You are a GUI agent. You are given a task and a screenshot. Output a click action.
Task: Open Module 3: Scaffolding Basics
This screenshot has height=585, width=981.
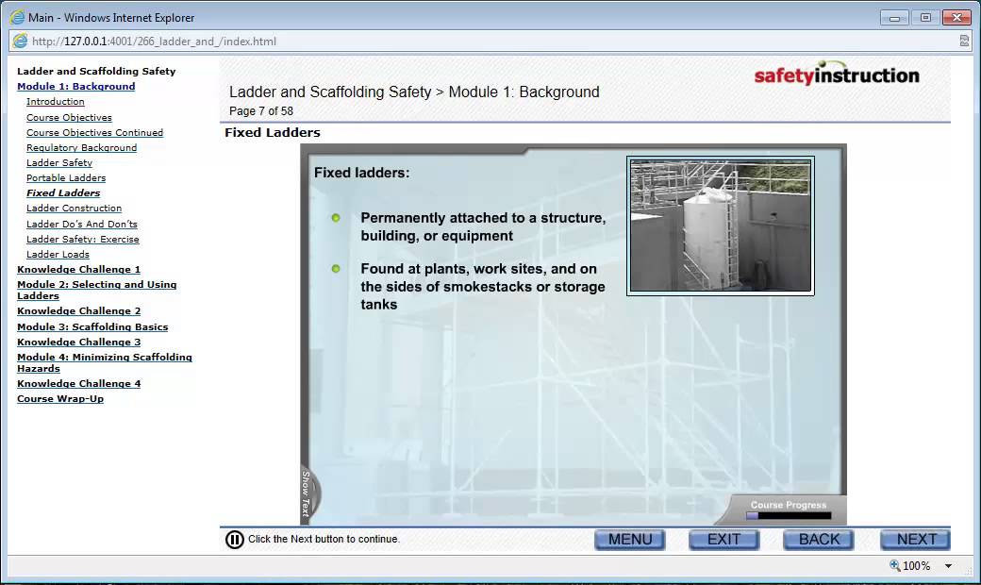[92, 326]
